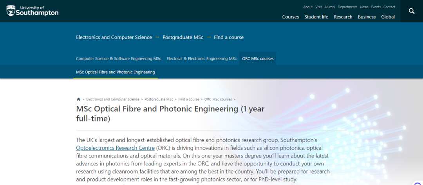This screenshot has width=423, height=185.
Task: Go to the Research section
Action: tap(343, 17)
